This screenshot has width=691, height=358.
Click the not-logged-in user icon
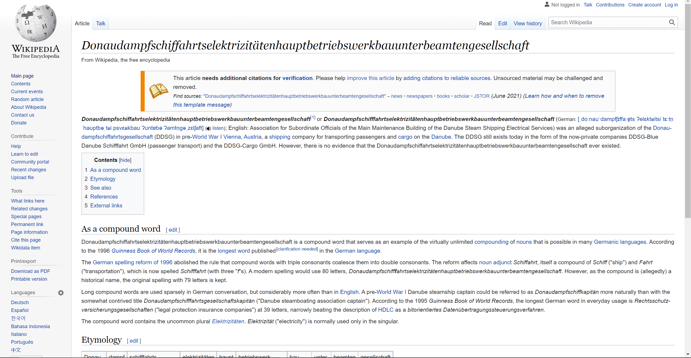[x=547, y=5]
